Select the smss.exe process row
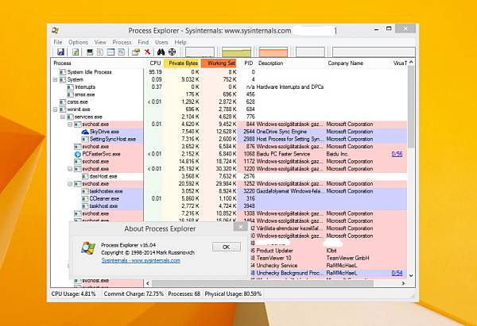The image size is (477, 326). coord(229,94)
